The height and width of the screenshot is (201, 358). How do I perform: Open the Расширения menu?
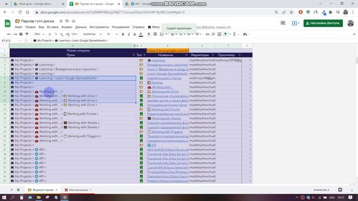coord(121,27)
